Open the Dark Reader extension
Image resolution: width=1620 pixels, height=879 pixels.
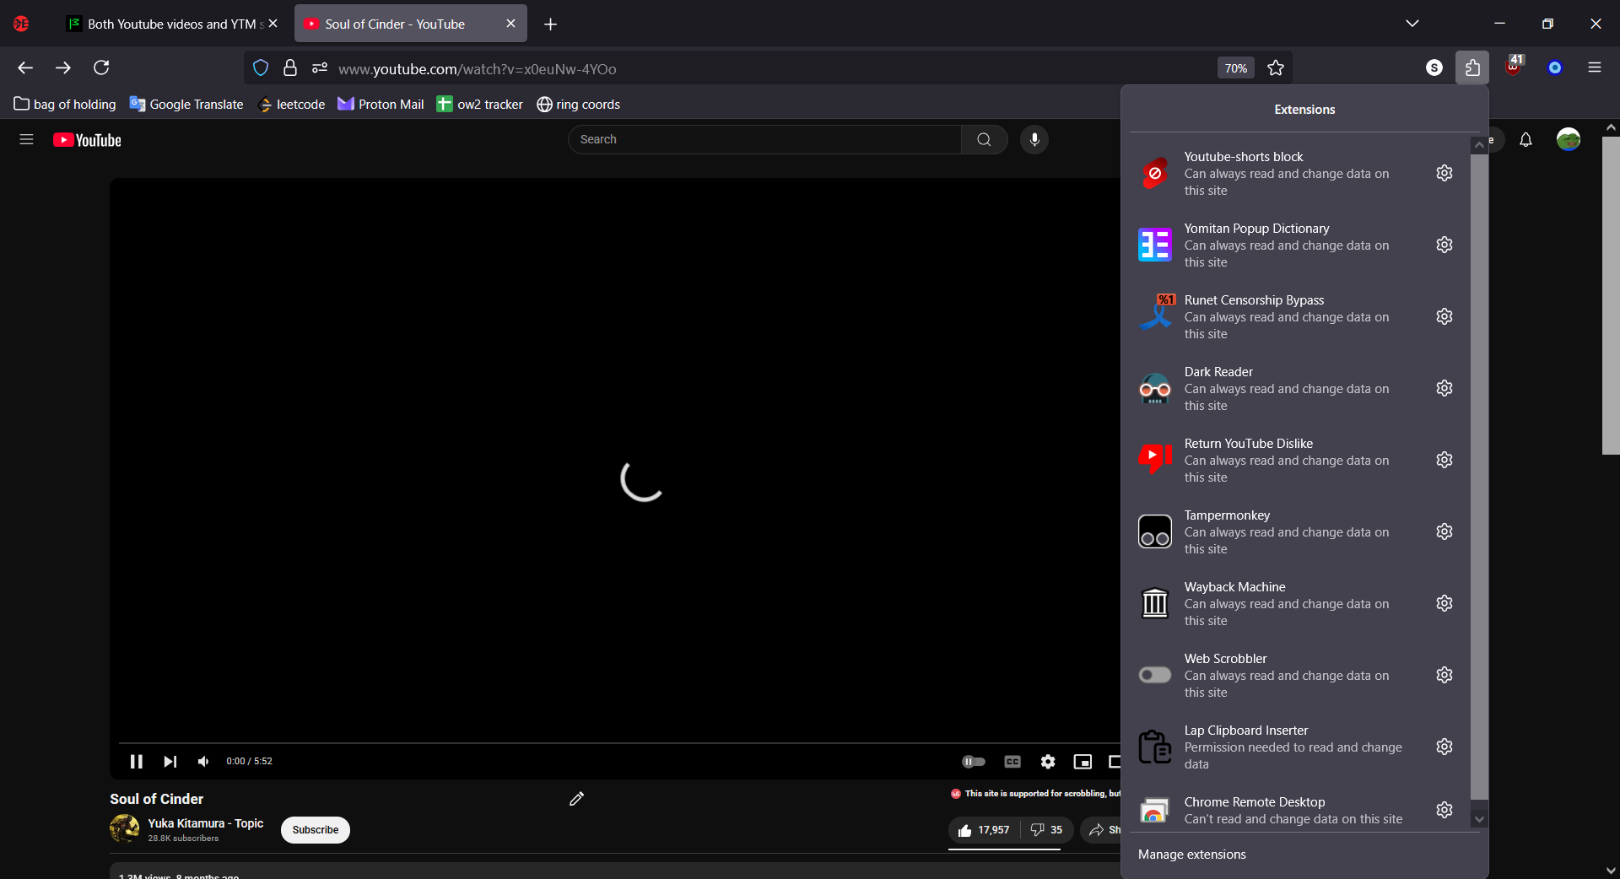coord(1154,388)
